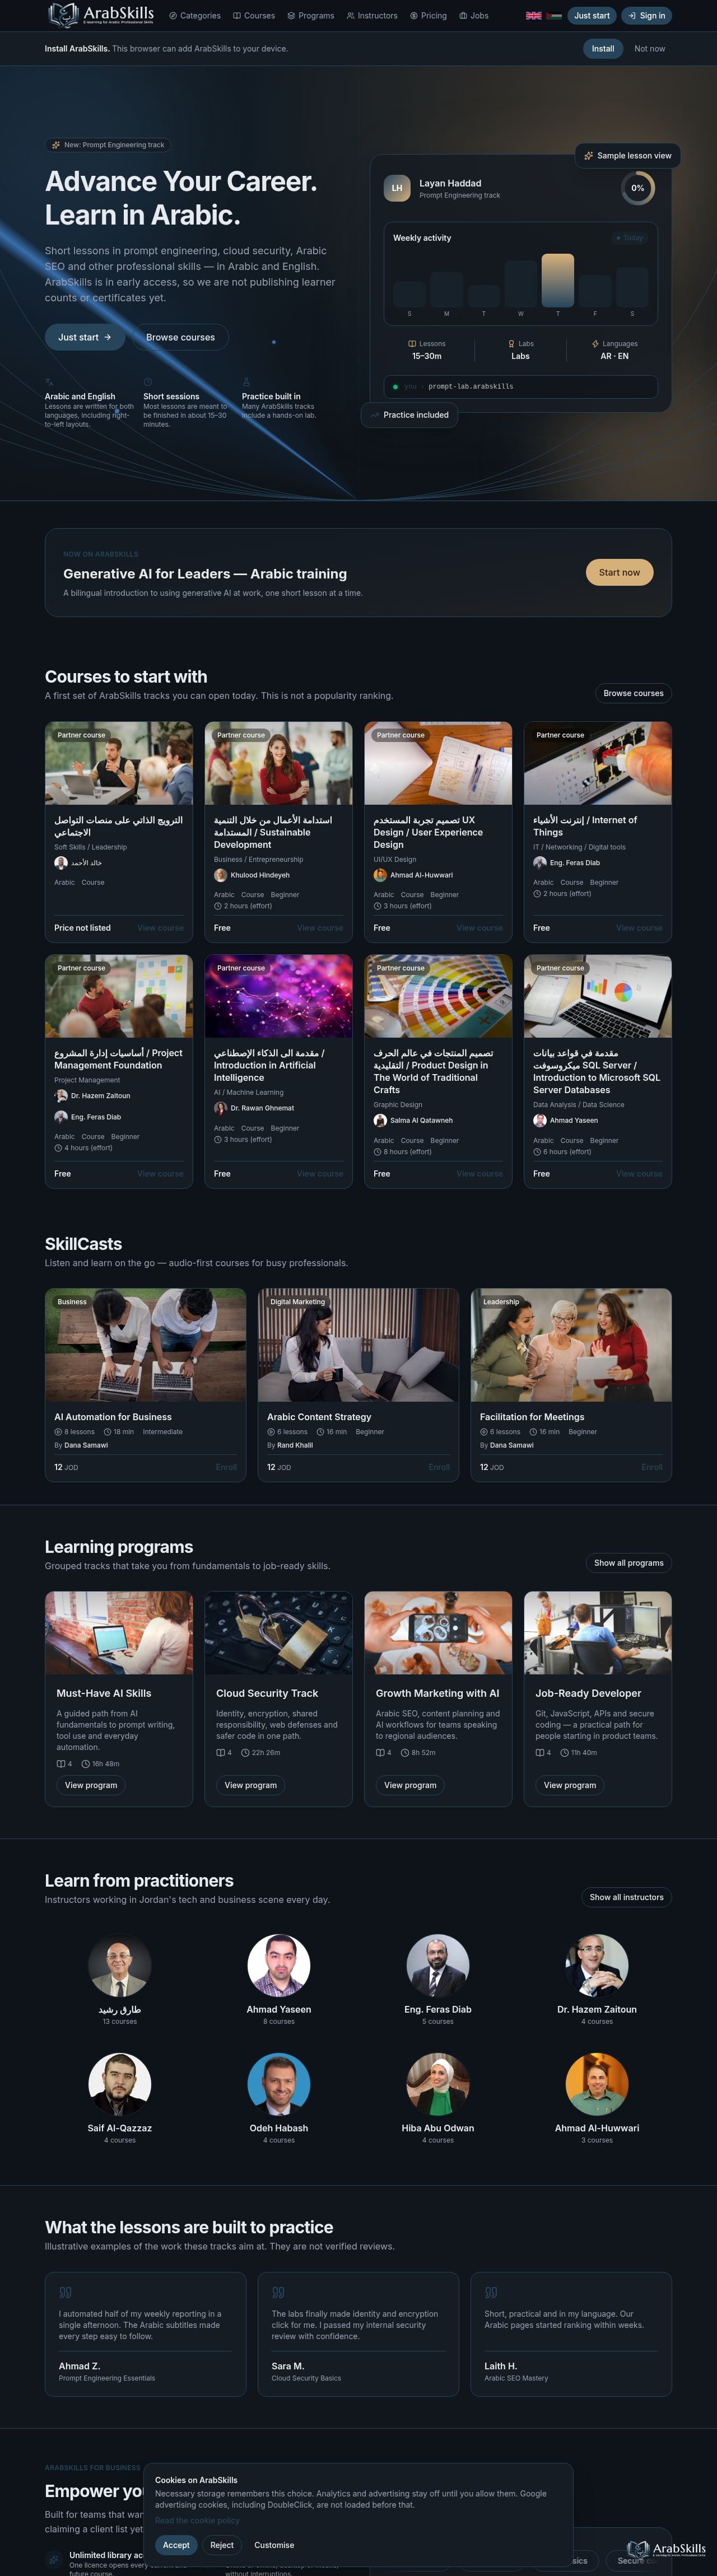Screen dimensions: 717x2576
Task: Select the highlighted Thursday activity bar
Action: (x=558, y=280)
